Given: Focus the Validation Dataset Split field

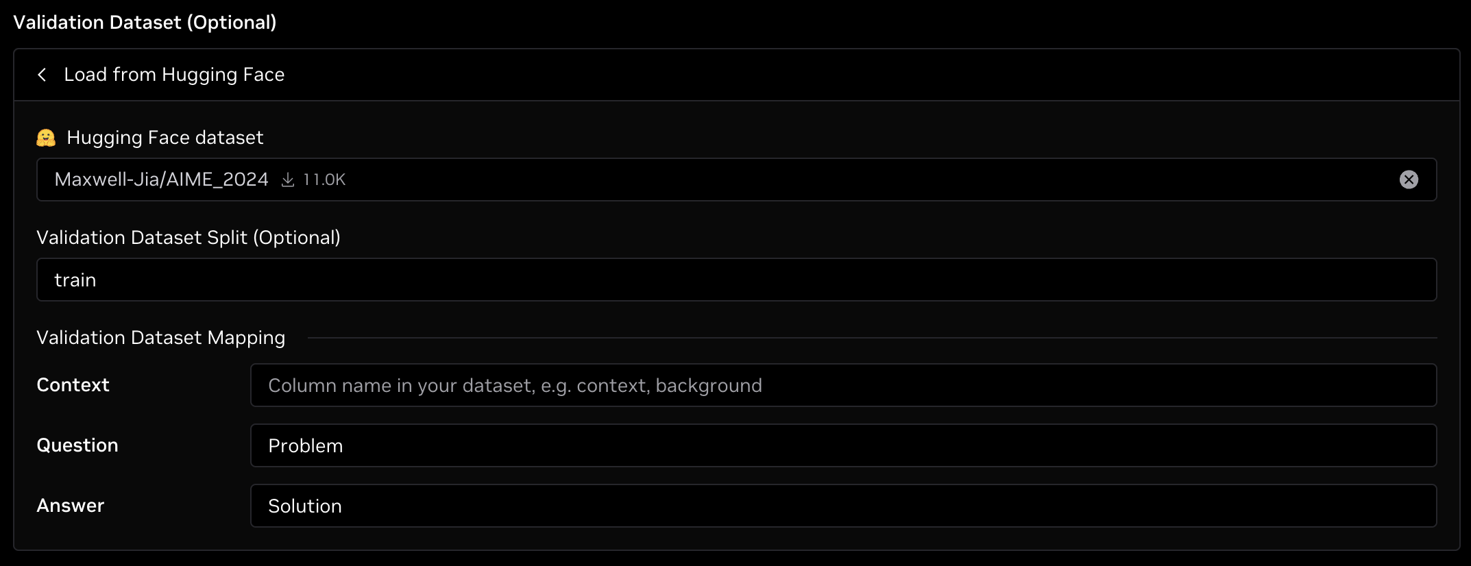Looking at the screenshot, I should click(736, 280).
